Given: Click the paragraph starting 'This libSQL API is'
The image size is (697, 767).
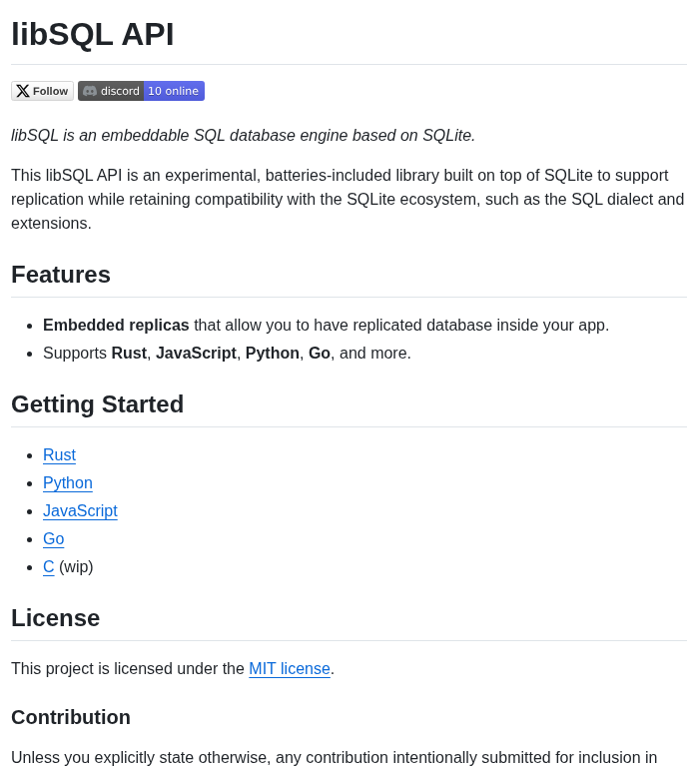Looking at the screenshot, I should [348, 199].
